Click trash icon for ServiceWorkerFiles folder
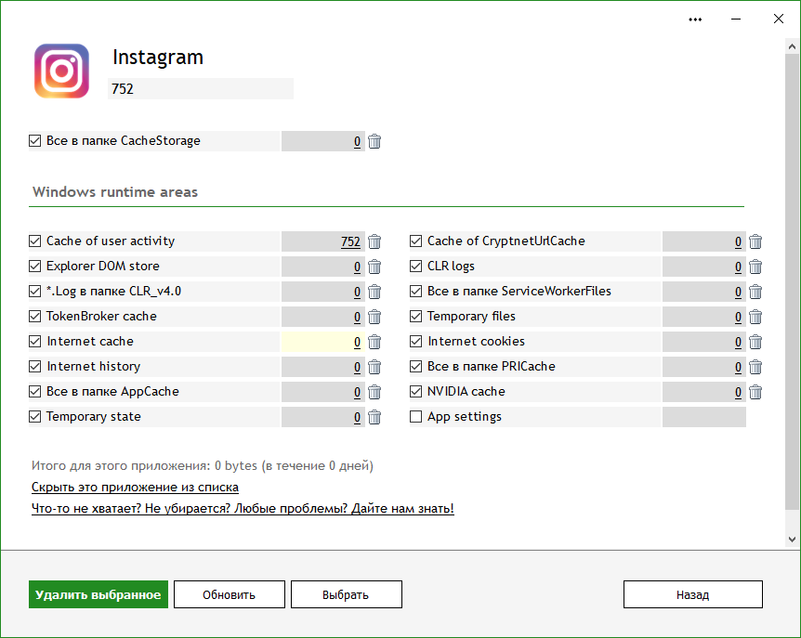This screenshot has height=638, width=801. [x=755, y=292]
